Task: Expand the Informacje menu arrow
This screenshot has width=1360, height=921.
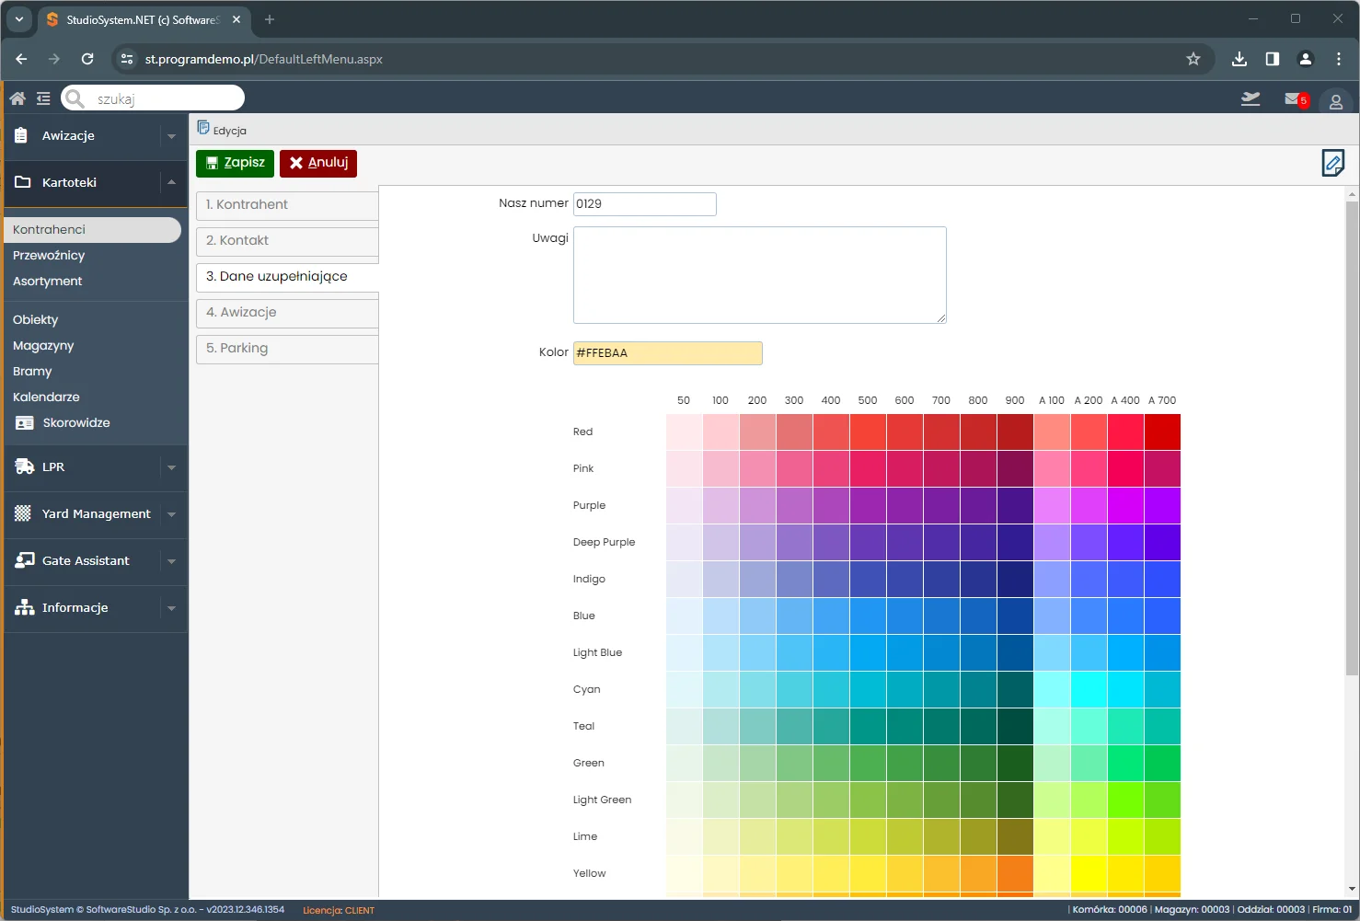Action: [x=171, y=608]
